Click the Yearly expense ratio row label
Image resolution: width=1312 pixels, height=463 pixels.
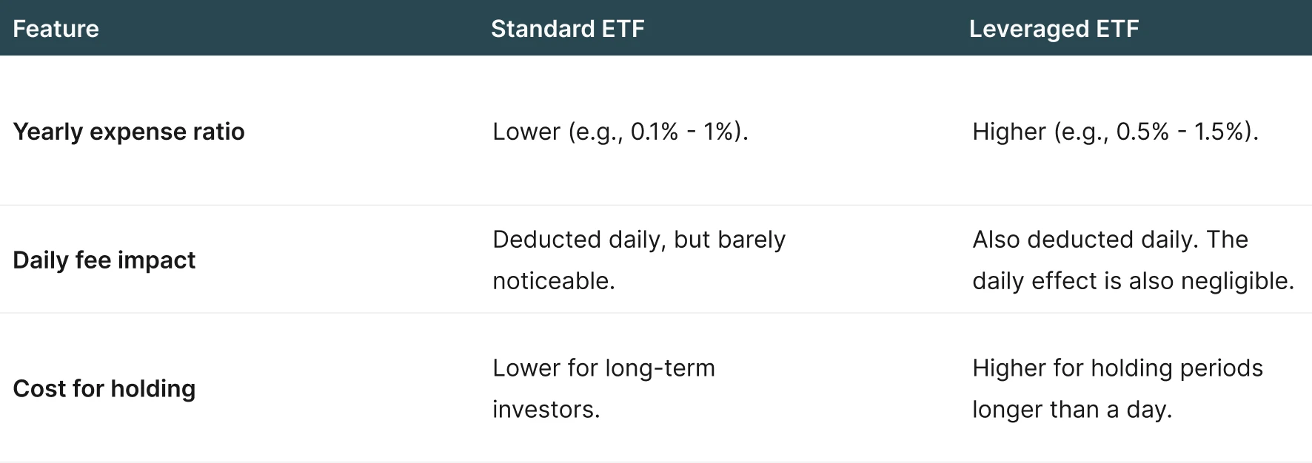tap(129, 132)
